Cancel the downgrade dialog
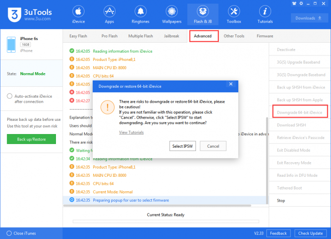This screenshot has width=331, height=239. [213, 146]
